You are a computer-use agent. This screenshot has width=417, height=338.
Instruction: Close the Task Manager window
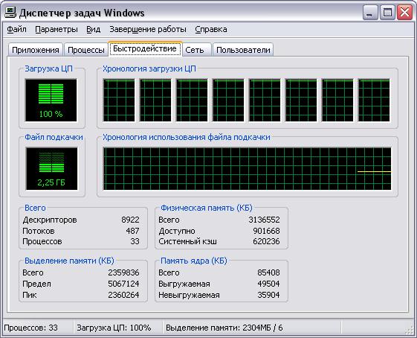pos(404,13)
